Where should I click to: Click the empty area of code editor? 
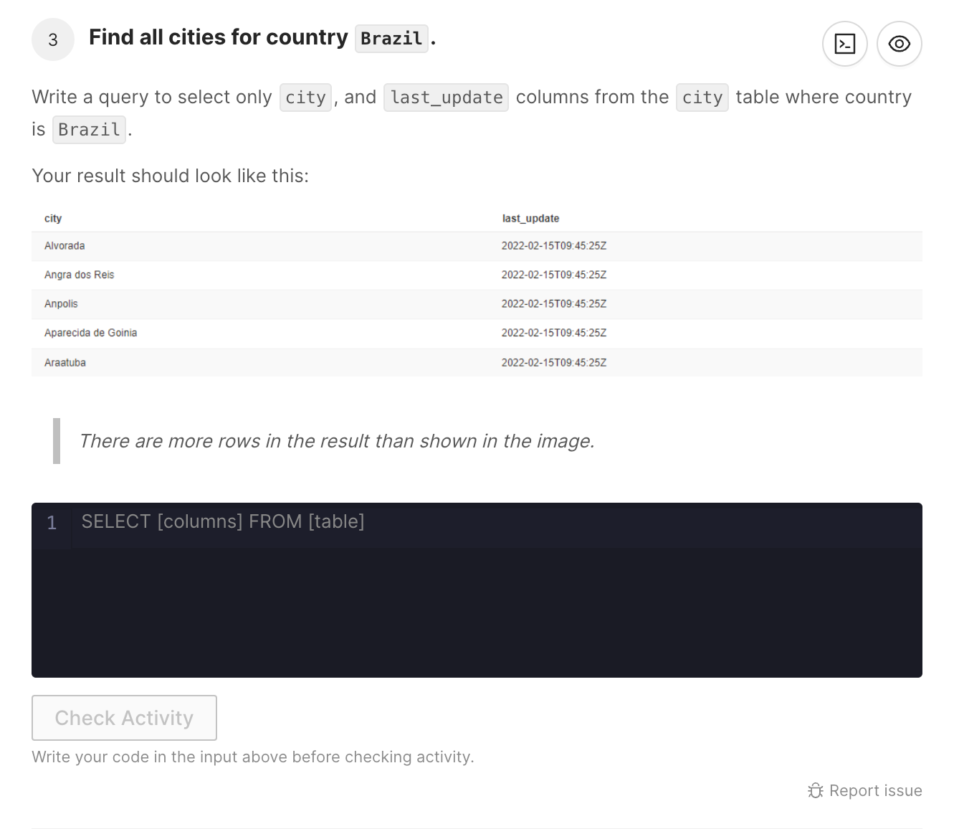(x=477, y=613)
